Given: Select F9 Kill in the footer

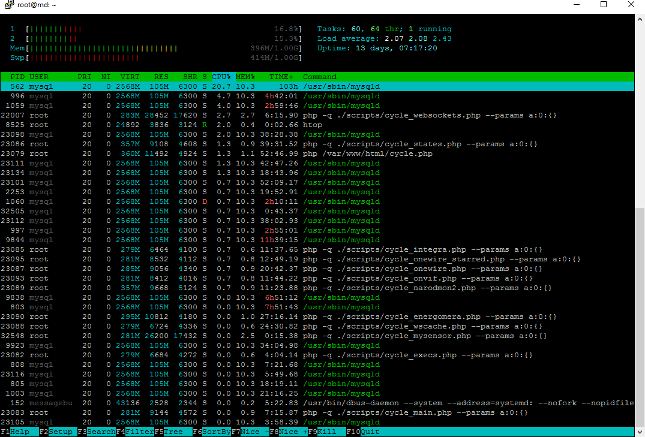Looking at the screenshot, I should pyautogui.click(x=327, y=432).
